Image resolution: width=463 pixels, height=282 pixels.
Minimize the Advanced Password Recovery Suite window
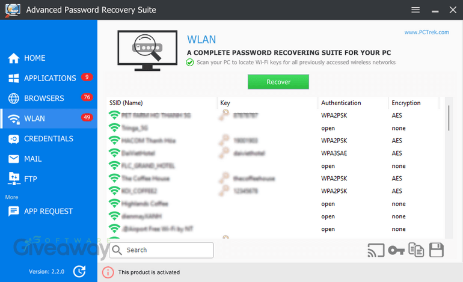click(x=435, y=10)
